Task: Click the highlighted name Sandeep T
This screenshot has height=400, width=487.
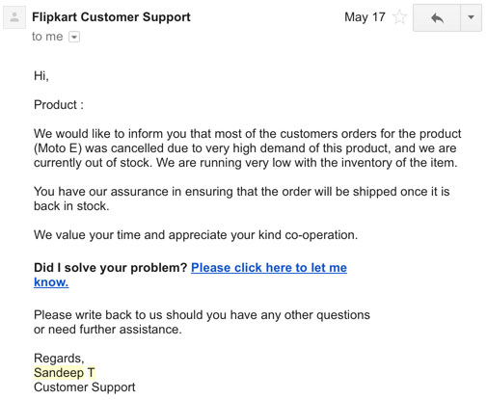Action: [65, 373]
